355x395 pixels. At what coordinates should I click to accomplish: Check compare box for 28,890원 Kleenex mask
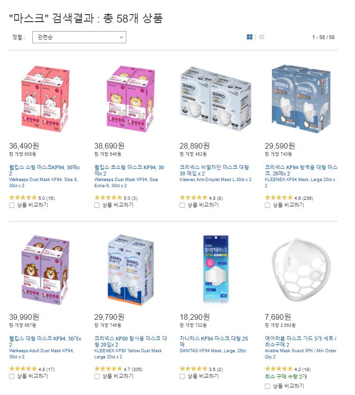182,205
